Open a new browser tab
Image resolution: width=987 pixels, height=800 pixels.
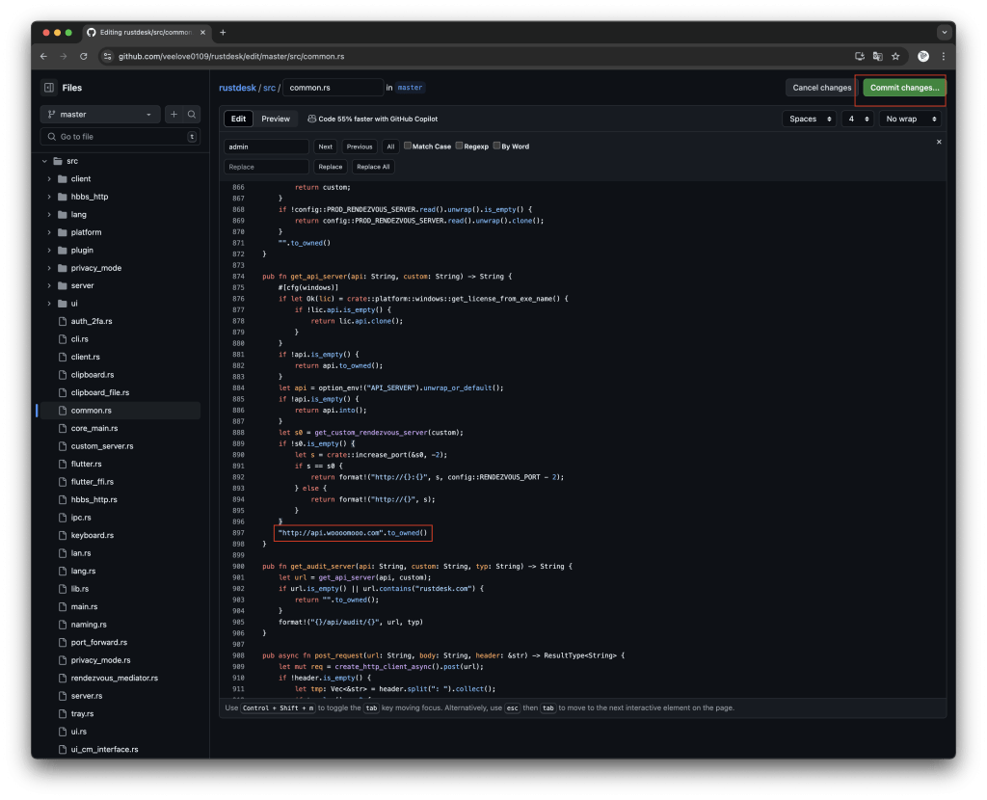(223, 32)
